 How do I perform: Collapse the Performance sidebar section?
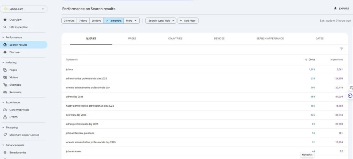(3, 37)
